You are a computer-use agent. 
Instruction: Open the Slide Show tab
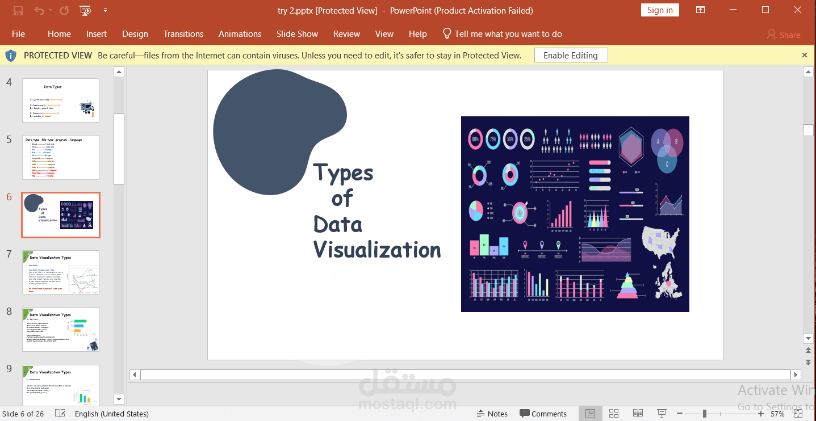pos(297,34)
